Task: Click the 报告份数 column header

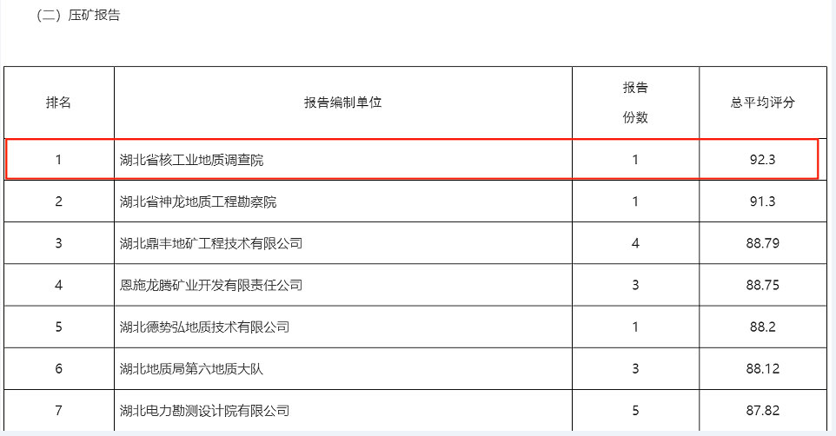Action: tap(635, 102)
